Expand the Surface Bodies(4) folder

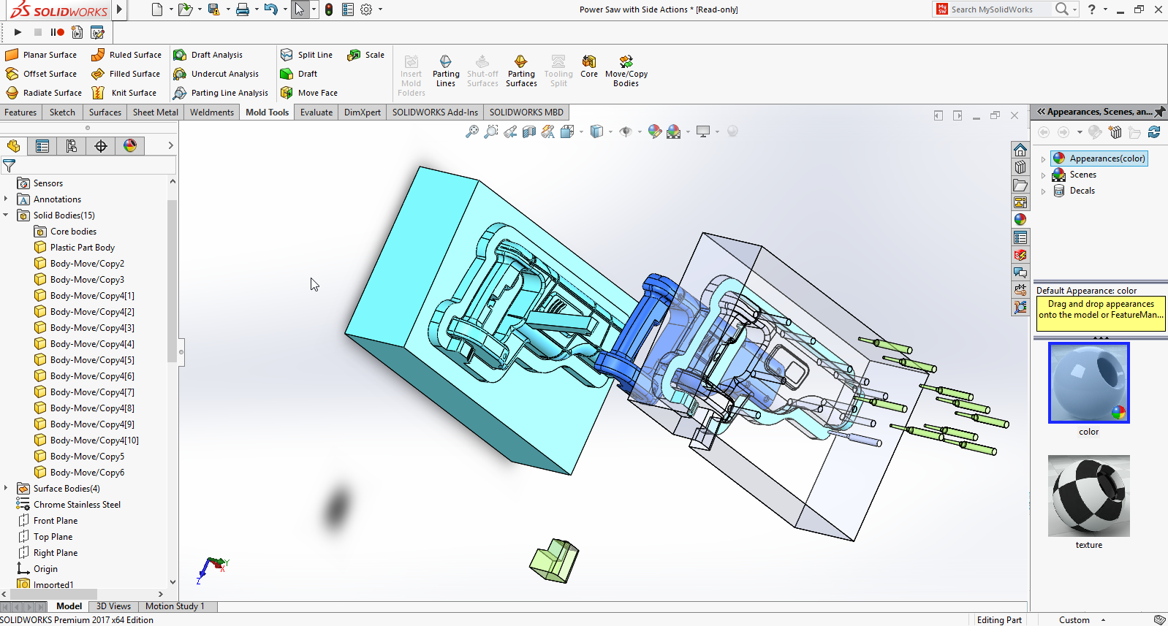click(x=6, y=489)
